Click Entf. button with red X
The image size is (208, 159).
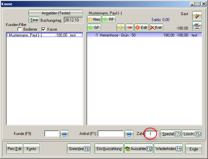click(x=156, y=28)
